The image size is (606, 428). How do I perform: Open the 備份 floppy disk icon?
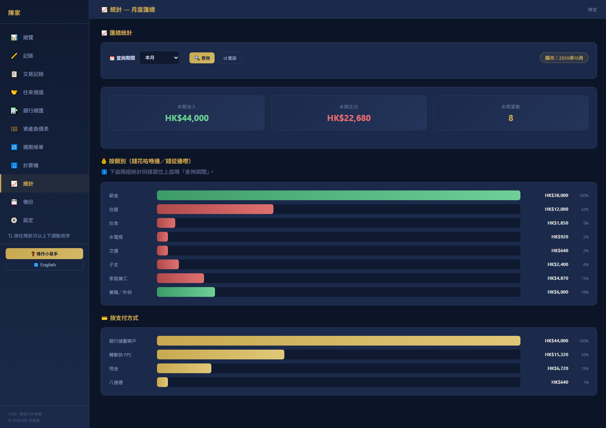[14, 202]
